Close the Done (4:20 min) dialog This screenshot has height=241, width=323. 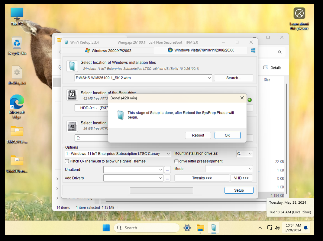pos(242,98)
